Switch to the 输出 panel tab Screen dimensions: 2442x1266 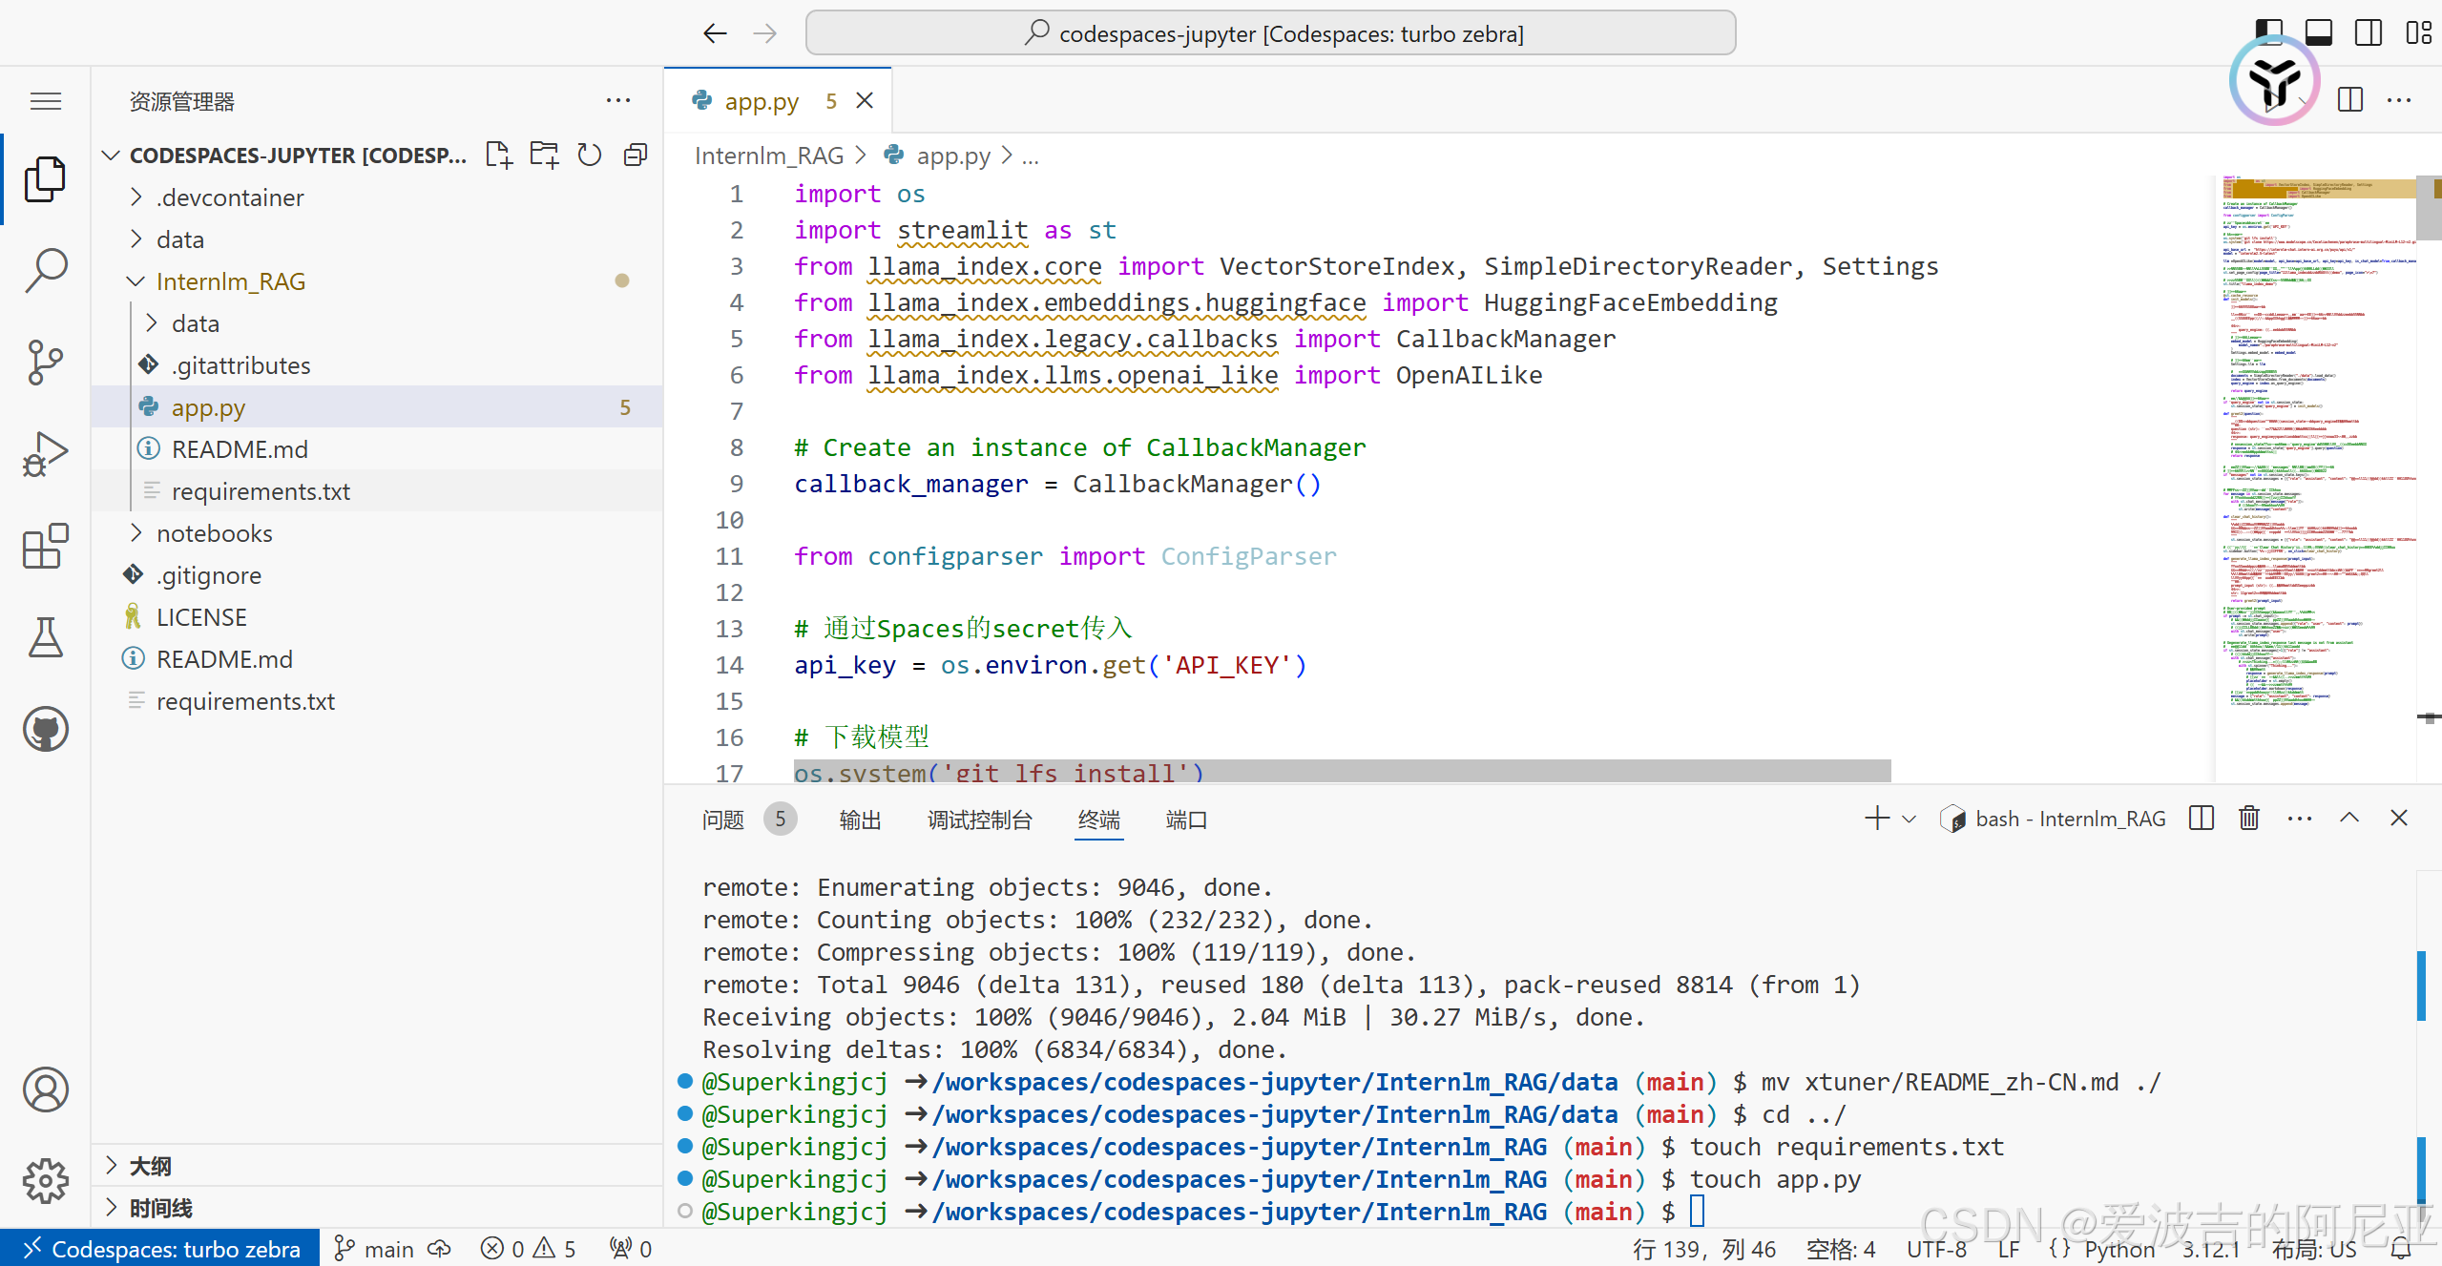860,820
